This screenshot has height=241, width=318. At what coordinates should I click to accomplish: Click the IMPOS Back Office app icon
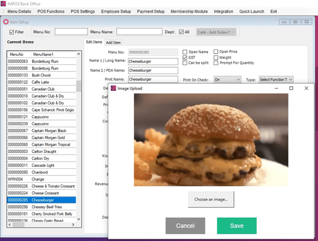click(3, 4)
